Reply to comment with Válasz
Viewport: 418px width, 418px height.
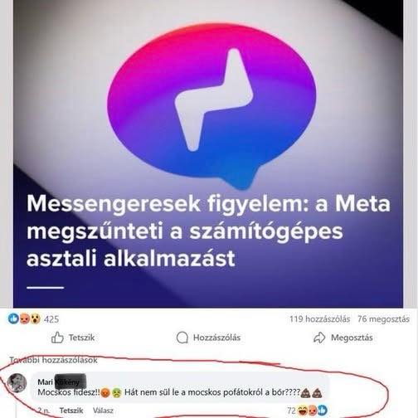click(x=103, y=411)
